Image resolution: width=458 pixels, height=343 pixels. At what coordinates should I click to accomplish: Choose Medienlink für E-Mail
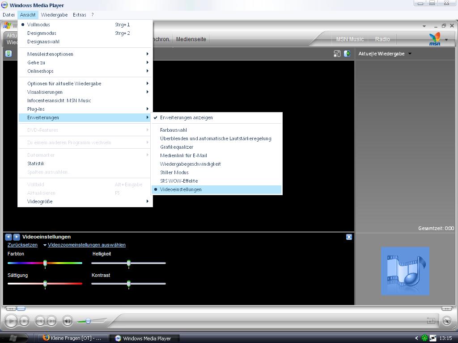[x=217, y=155]
